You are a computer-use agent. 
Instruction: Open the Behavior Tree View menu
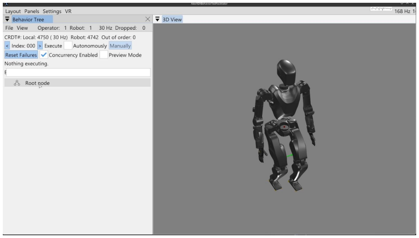22,28
